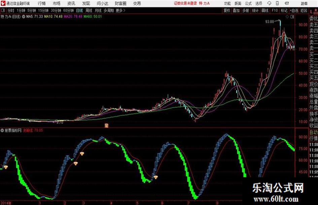Open the 发现 menu
Screen dimensions: 318x205
(x=86, y=3)
